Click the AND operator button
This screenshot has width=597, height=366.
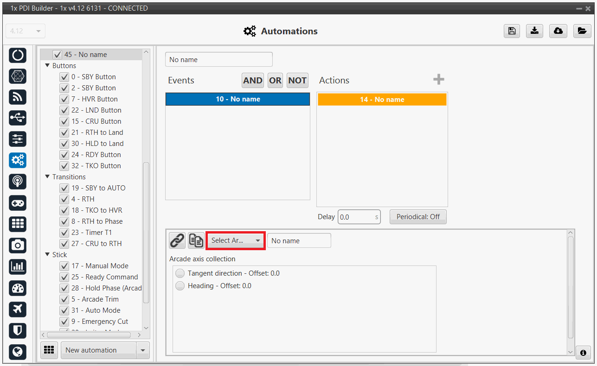click(x=252, y=80)
